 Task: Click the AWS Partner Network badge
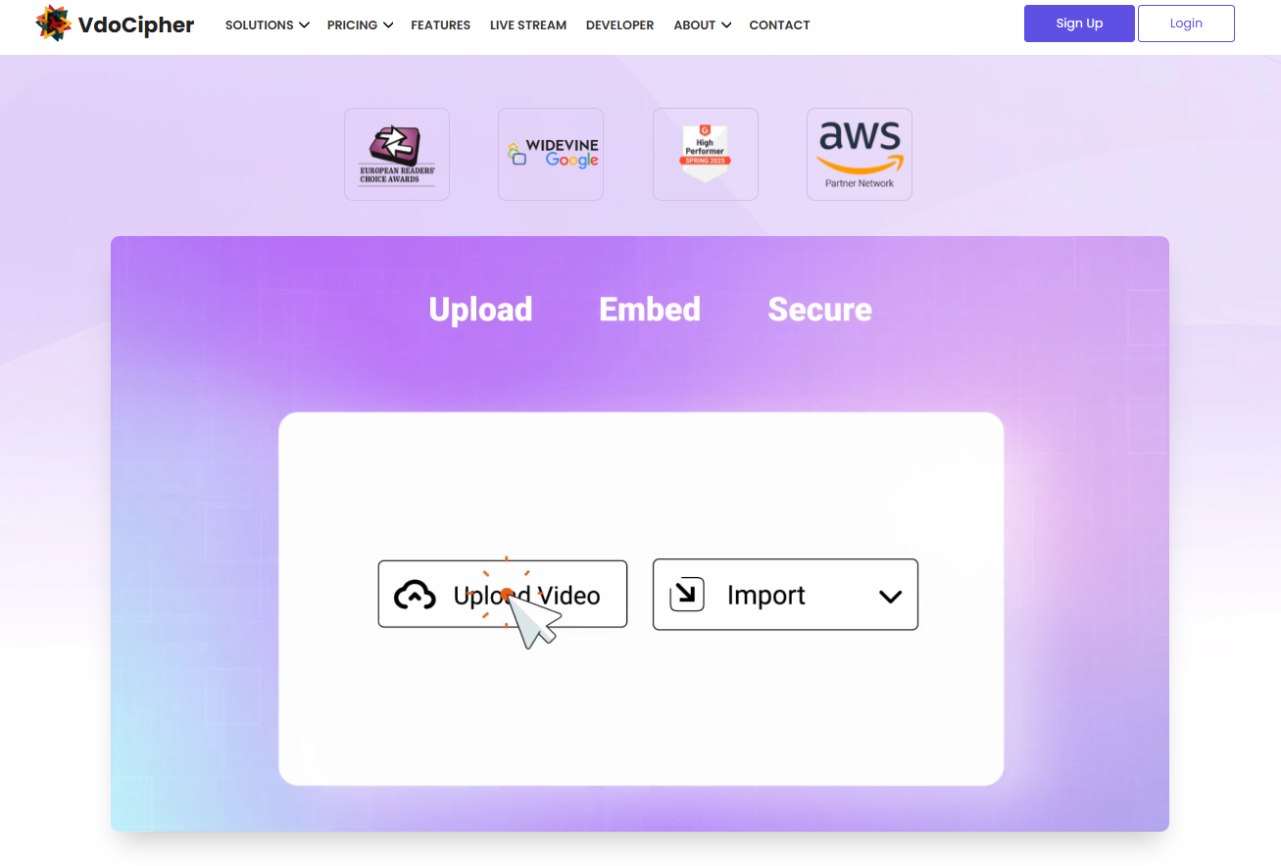[x=860, y=155]
